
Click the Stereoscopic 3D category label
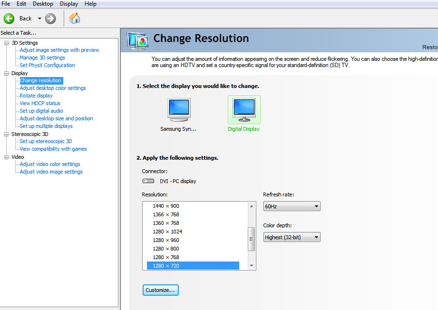click(x=30, y=135)
